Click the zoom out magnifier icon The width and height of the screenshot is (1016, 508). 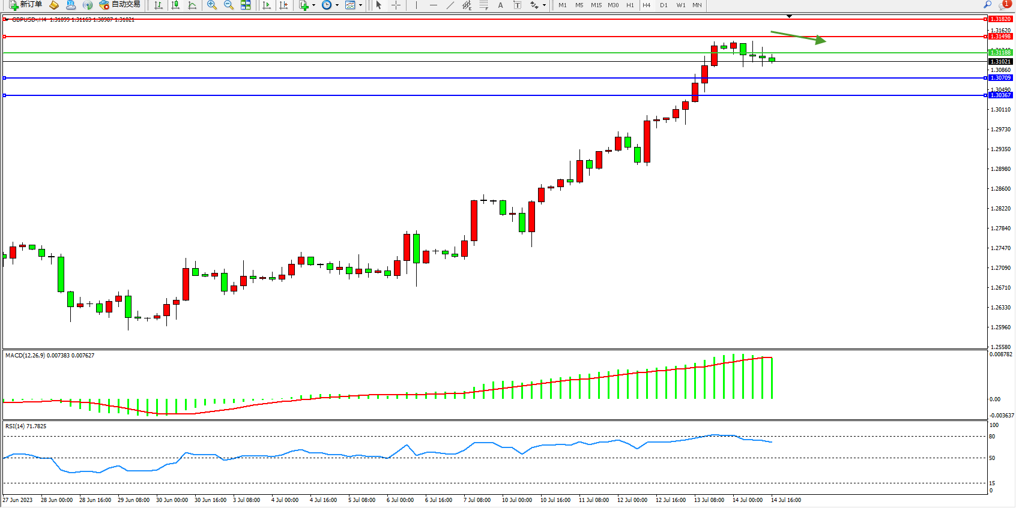228,5
